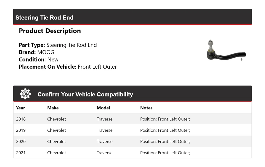The width and height of the screenshot is (265, 167).
Task: Click the Notes column header
Action: click(146, 108)
